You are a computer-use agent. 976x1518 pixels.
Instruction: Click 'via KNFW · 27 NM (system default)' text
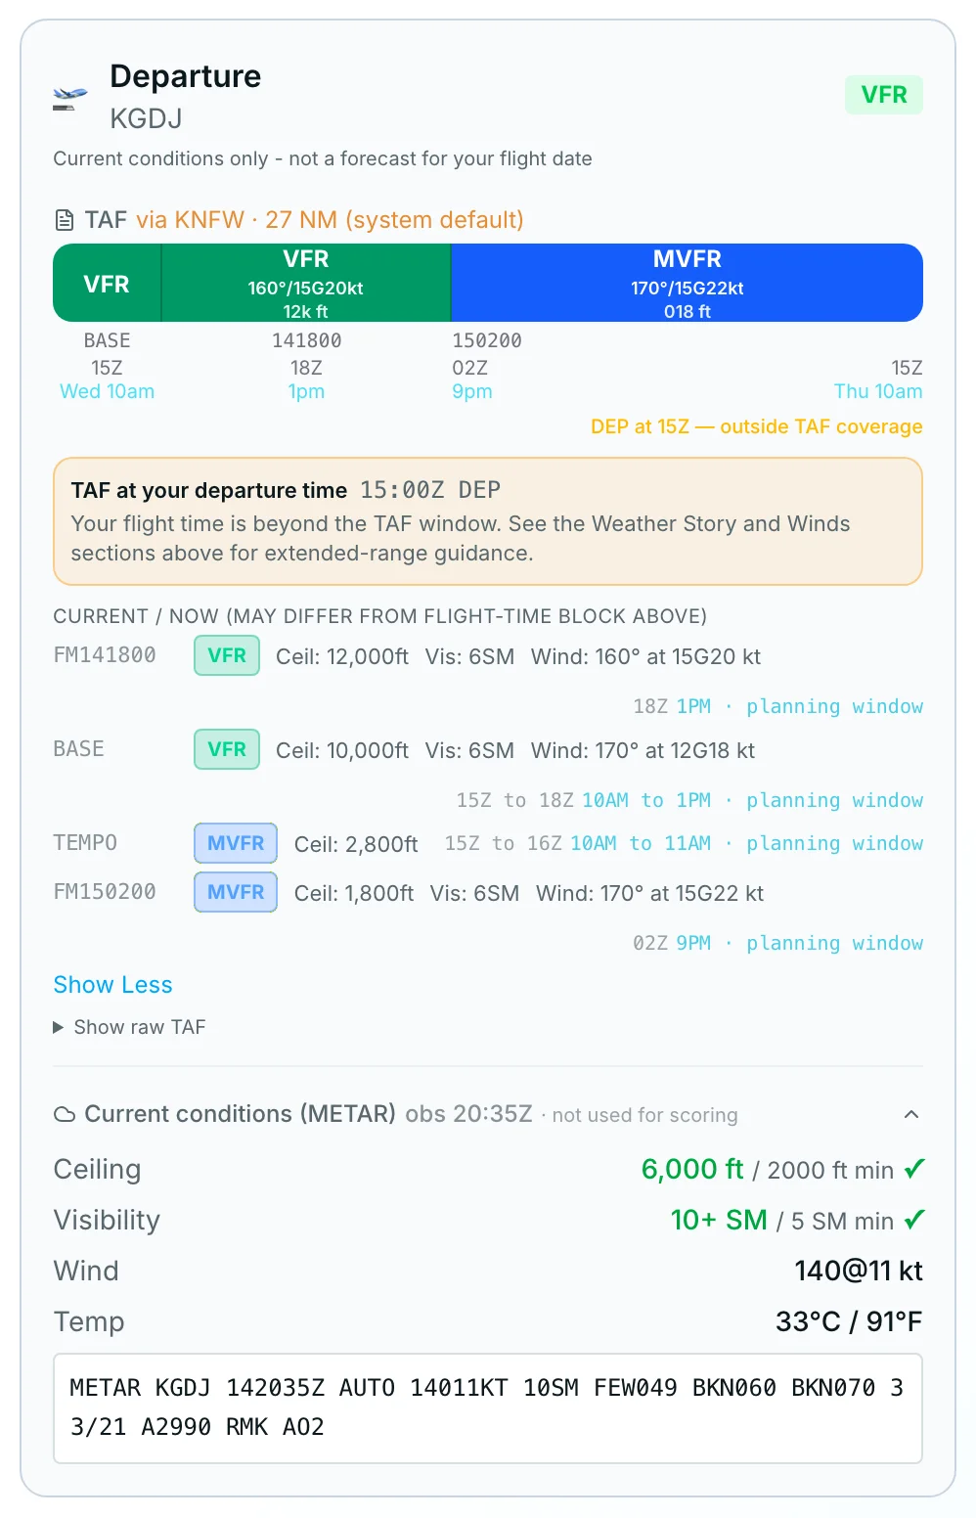coord(330,220)
